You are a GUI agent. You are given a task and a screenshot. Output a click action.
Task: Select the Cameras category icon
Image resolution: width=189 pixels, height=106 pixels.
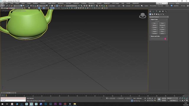pyautogui.click(x=157, y=14)
